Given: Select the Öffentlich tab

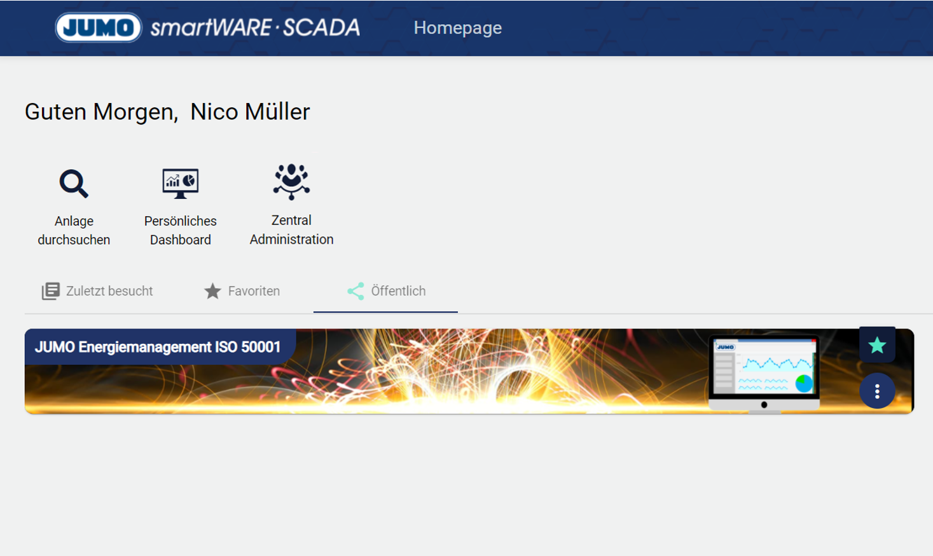Looking at the screenshot, I should click(x=398, y=291).
